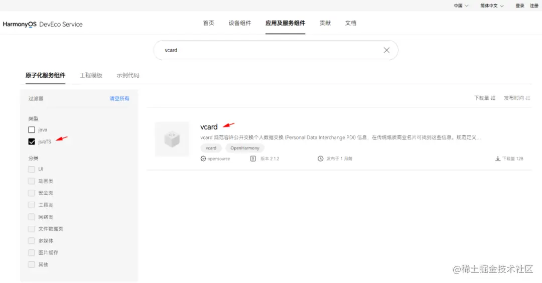542x283 pixels.
Task: Click the download icon next to 128
Action: (498, 159)
